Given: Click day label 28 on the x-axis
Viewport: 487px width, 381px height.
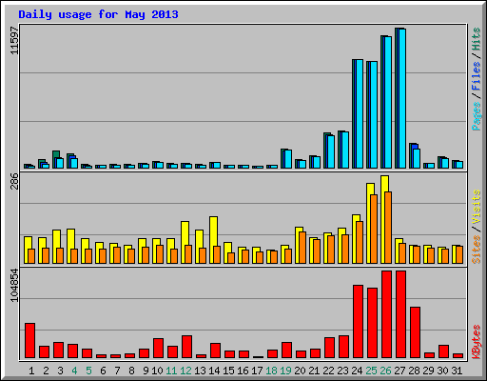Looking at the screenshot, I should [414, 371].
